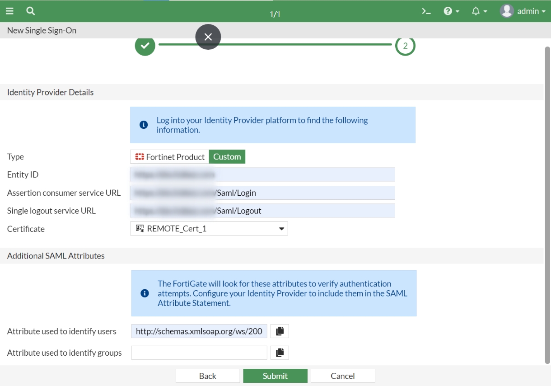Go to wizard step 2 circle
This screenshot has width=551, height=386.
point(405,46)
